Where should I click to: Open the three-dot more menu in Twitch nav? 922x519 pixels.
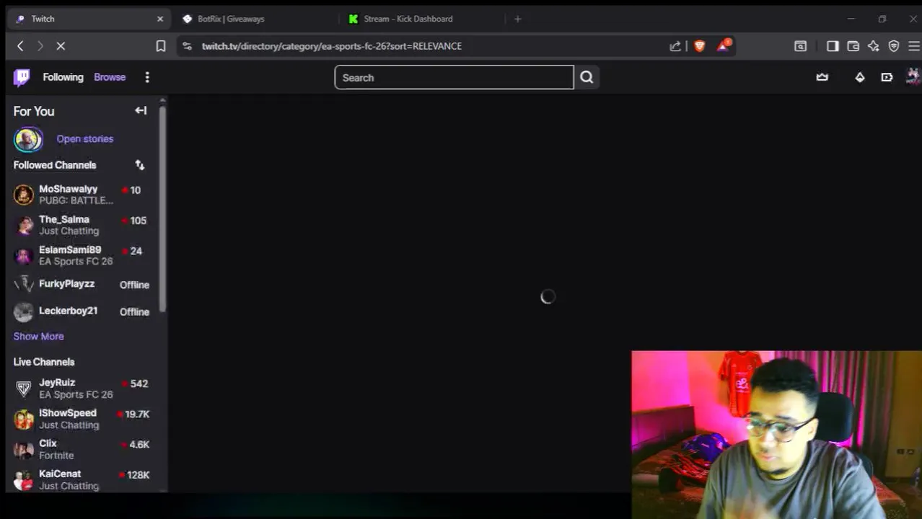[x=147, y=77]
